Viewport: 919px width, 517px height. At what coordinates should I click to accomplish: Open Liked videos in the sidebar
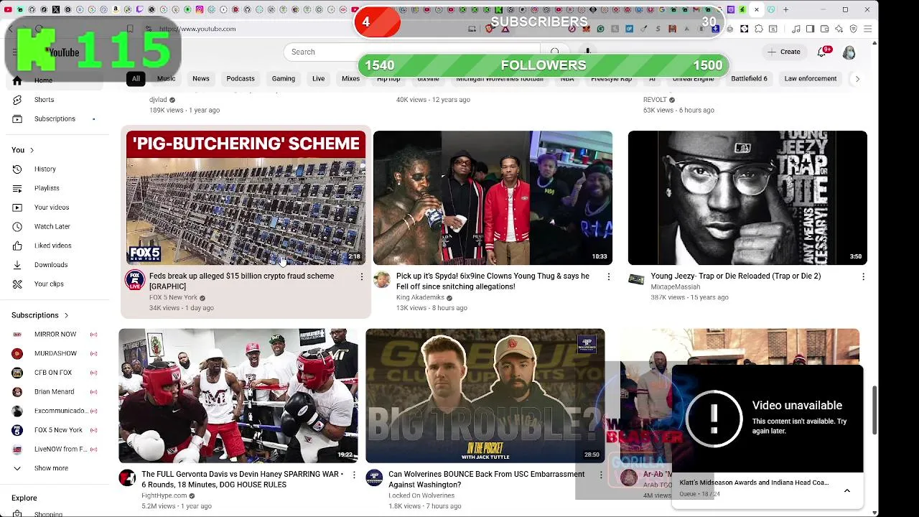point(53,246)
